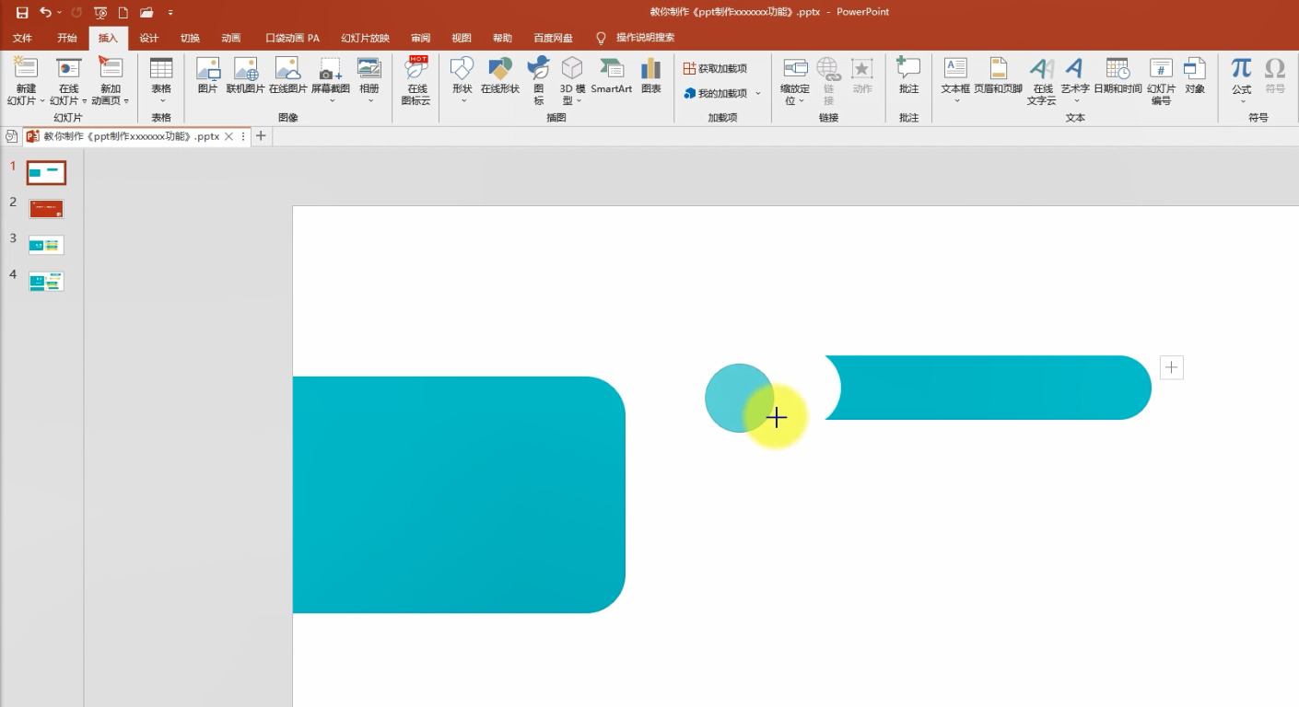Image resolution: width=1299 pixels, height=707 pixels.
Task: Insert a picture with 图片 icon
Action: tap(208, 75)
